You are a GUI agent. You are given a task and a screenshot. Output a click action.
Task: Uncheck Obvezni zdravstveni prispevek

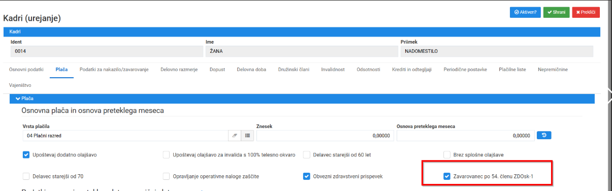pos(307,176)
